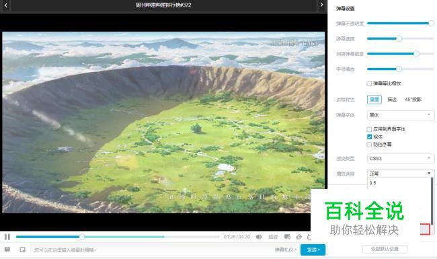The height and width of the screenshot is (259, 437).
Task: Adjust the 弹幕速度 speed slider
Action: pos(400,38)
